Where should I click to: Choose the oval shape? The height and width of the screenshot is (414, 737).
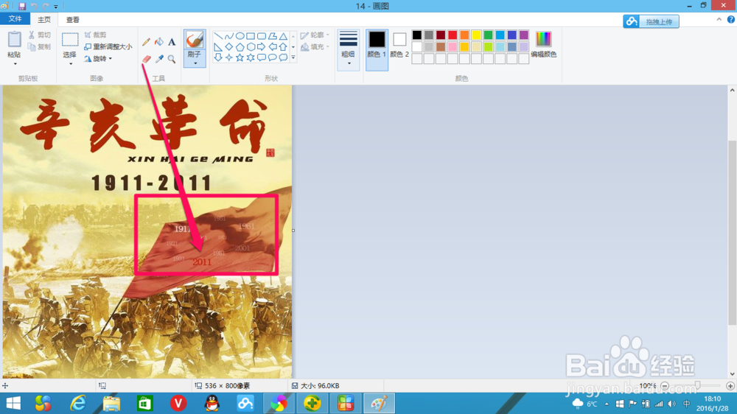pyautogui.click(x=240, y=35)
